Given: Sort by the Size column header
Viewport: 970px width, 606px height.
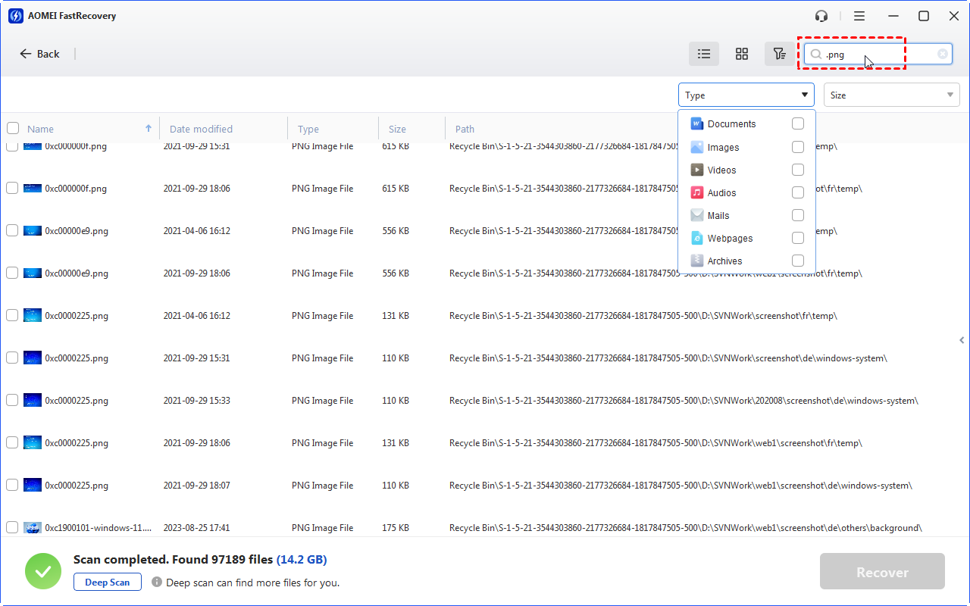Looking at the screenshot, I should click(x=397, y=129).
